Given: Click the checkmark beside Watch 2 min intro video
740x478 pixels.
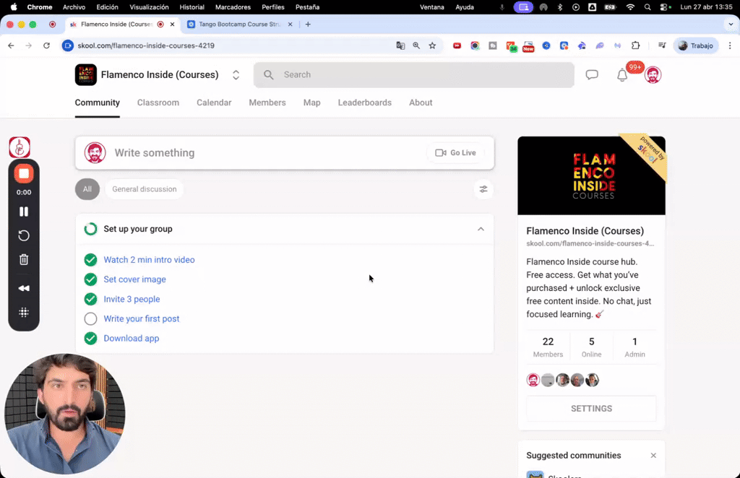Looking at the screenshot, I should [x=90, y=260].
